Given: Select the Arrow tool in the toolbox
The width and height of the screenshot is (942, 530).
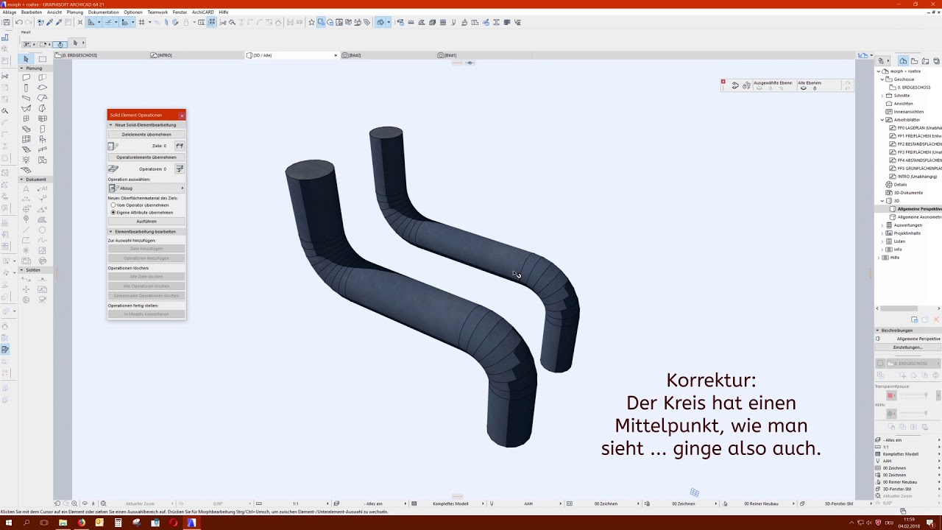Looking at the screenshot, I should coord(26,59).
